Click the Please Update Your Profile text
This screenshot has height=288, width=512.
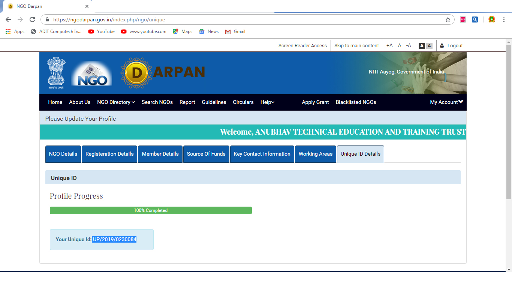click(x=81, y=119)
